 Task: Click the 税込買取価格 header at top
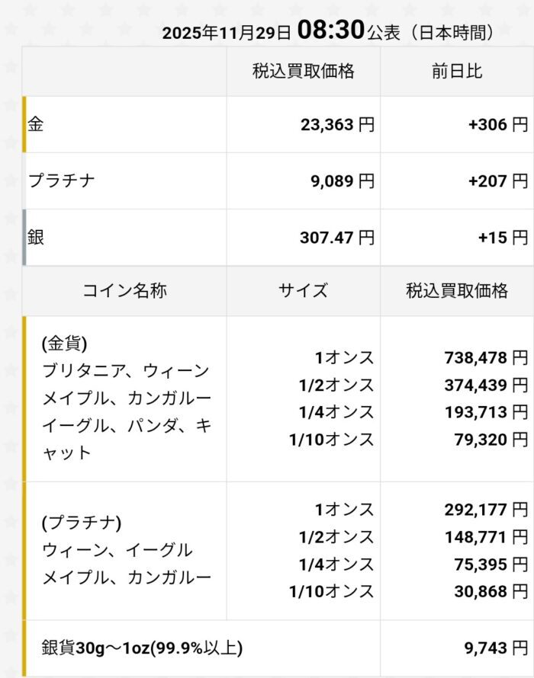(x=303, y=72)
